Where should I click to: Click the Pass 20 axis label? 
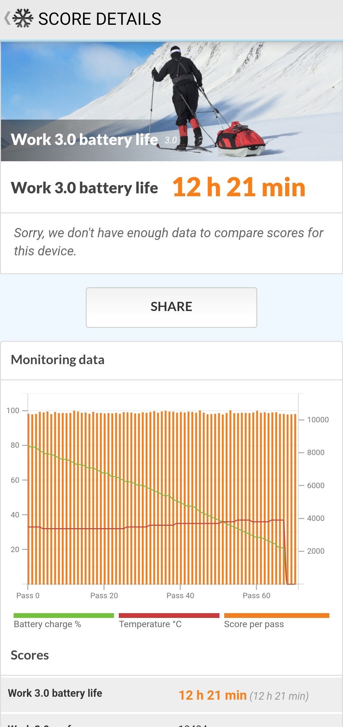(104, 596)
